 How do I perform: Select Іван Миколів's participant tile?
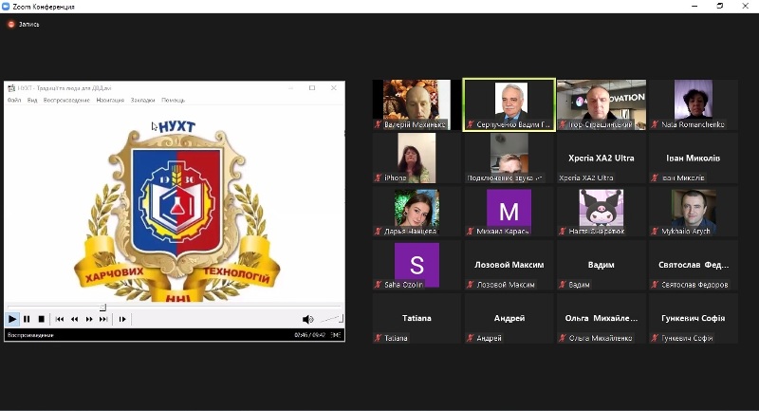click(x=694, y=159)
